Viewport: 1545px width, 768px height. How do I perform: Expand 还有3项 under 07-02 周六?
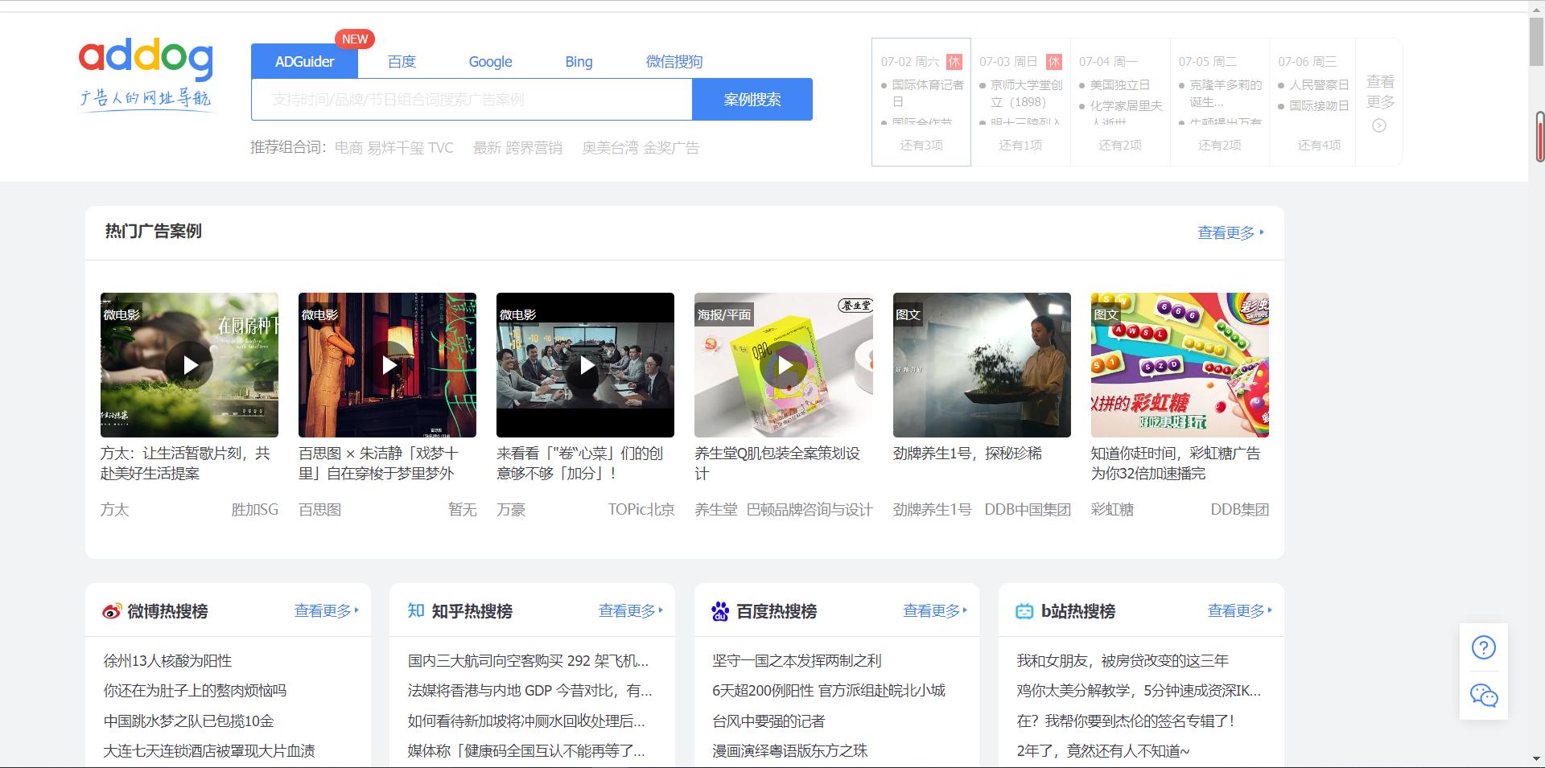[921, 146]
